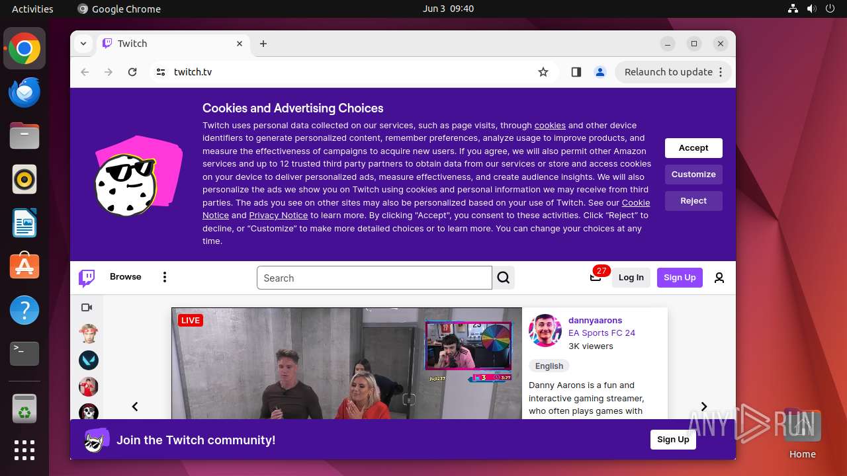Open the Valorant-logo channel avatar in sidebar
The image size is (847, 476).
click(x=89, y=360)
